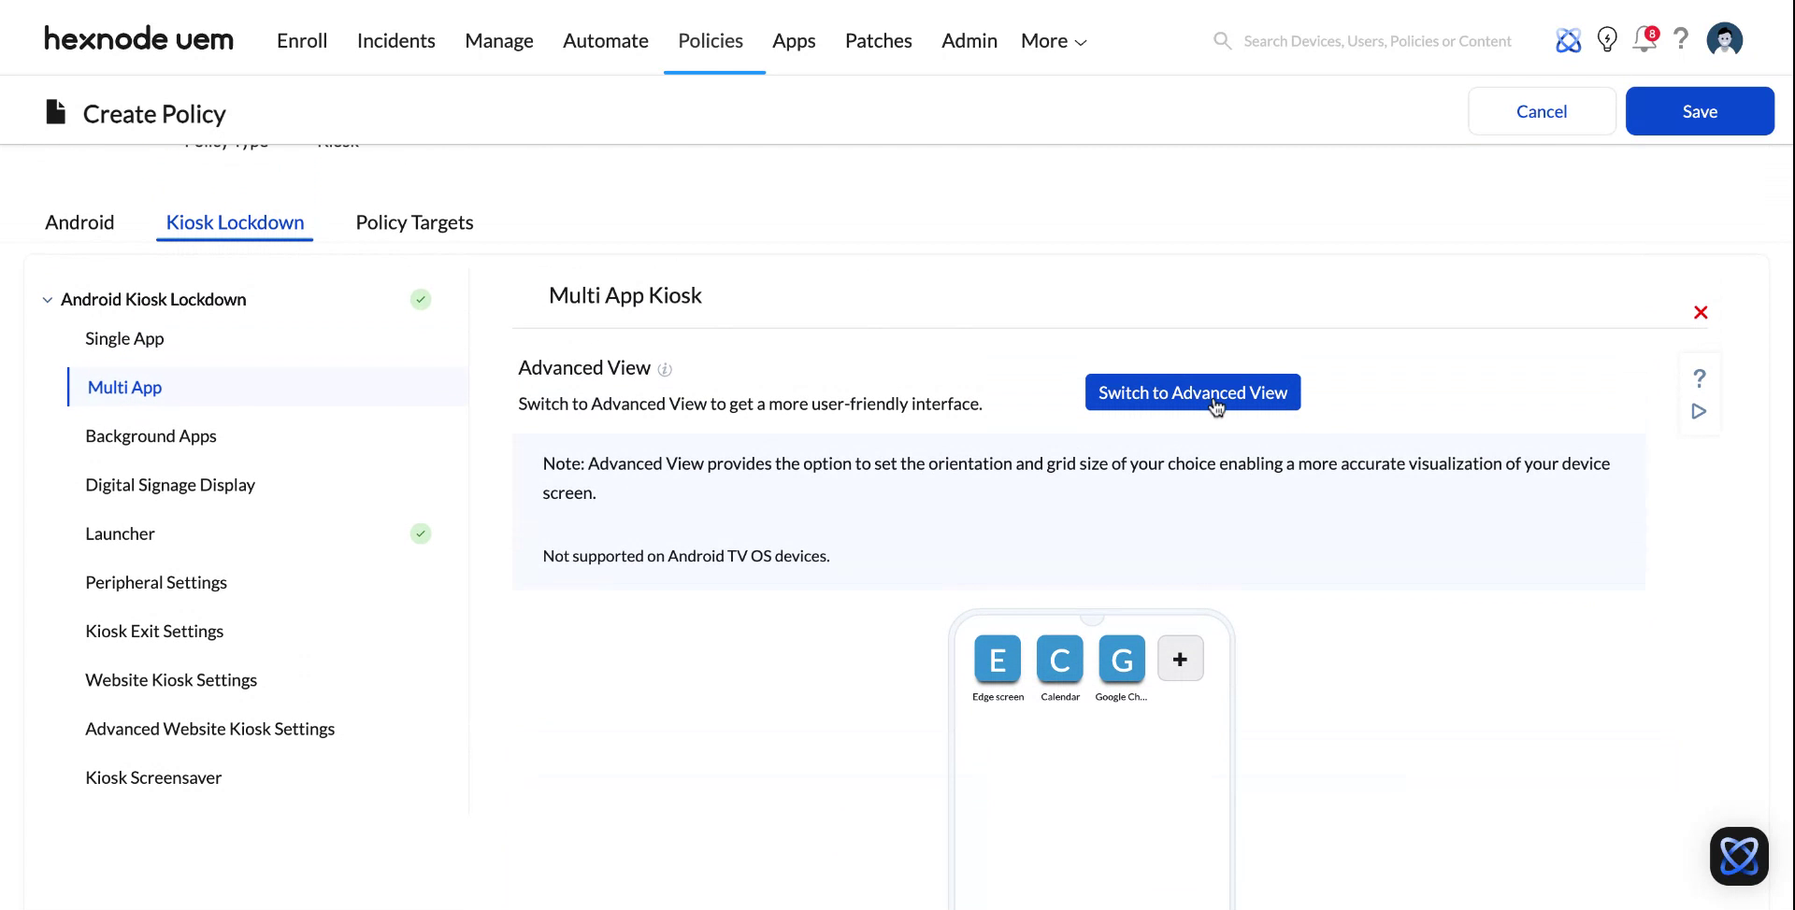Image resolution: width=1795 pixels, height=910 pixels.
Task: Click Switch to Advanced View
Action: (x=1192, y=392)
